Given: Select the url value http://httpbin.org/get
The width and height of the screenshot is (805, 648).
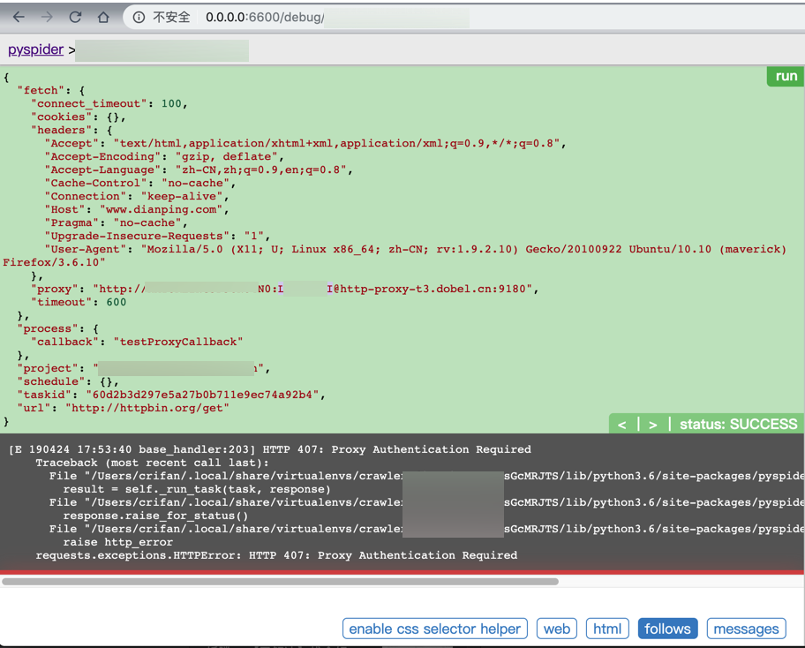Looking at the screenshot, I should pos(147,408).
